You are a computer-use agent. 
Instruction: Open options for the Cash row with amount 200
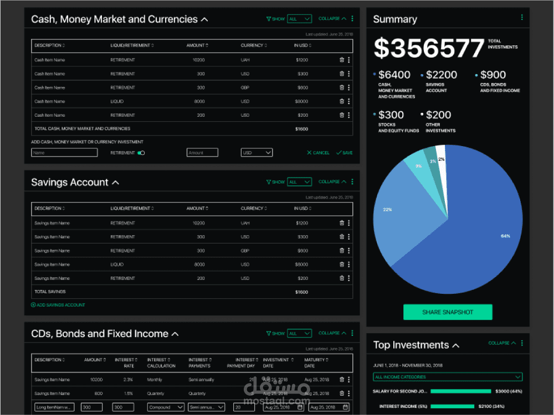pos(348,115)
